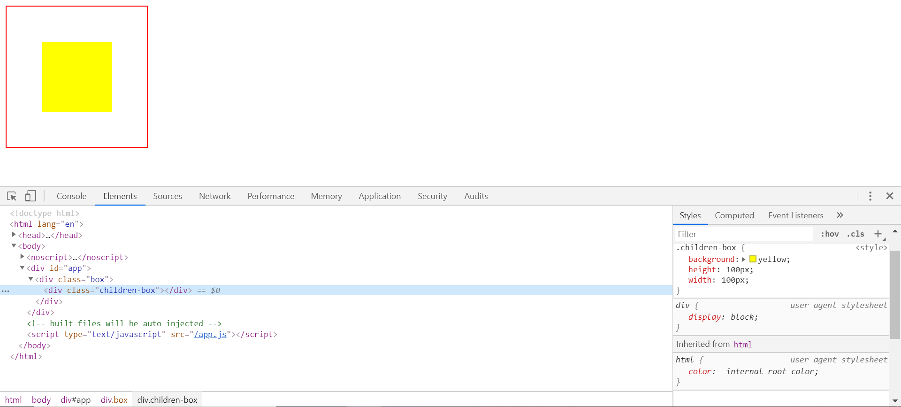
Task: Click the yellow background value text
Action: coord(772,259)
